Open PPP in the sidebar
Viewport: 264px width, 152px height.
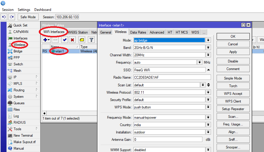[x=17, y=58]
